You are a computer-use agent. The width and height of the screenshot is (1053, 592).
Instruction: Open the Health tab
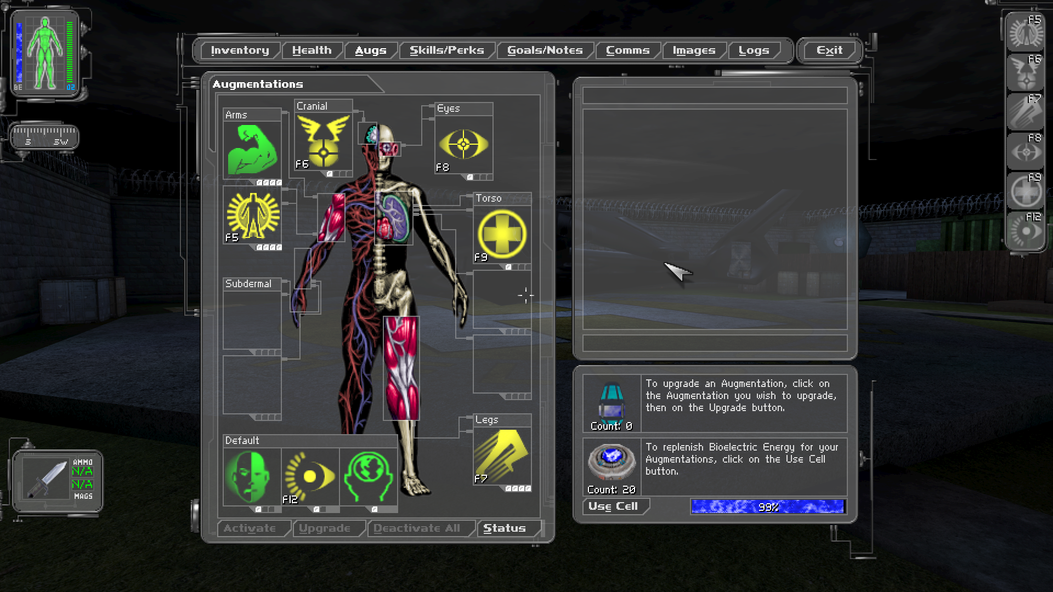(x=312, y=50)
